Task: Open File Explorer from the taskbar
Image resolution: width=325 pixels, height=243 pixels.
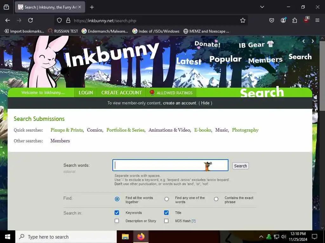Action: tap(125, 237)
